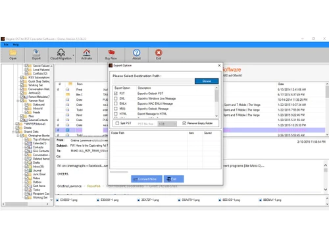The height and width of the screenshot is (247, 329).
Task: Open the Cloud Migration dropdown arrow
Action: click(74, 55)
